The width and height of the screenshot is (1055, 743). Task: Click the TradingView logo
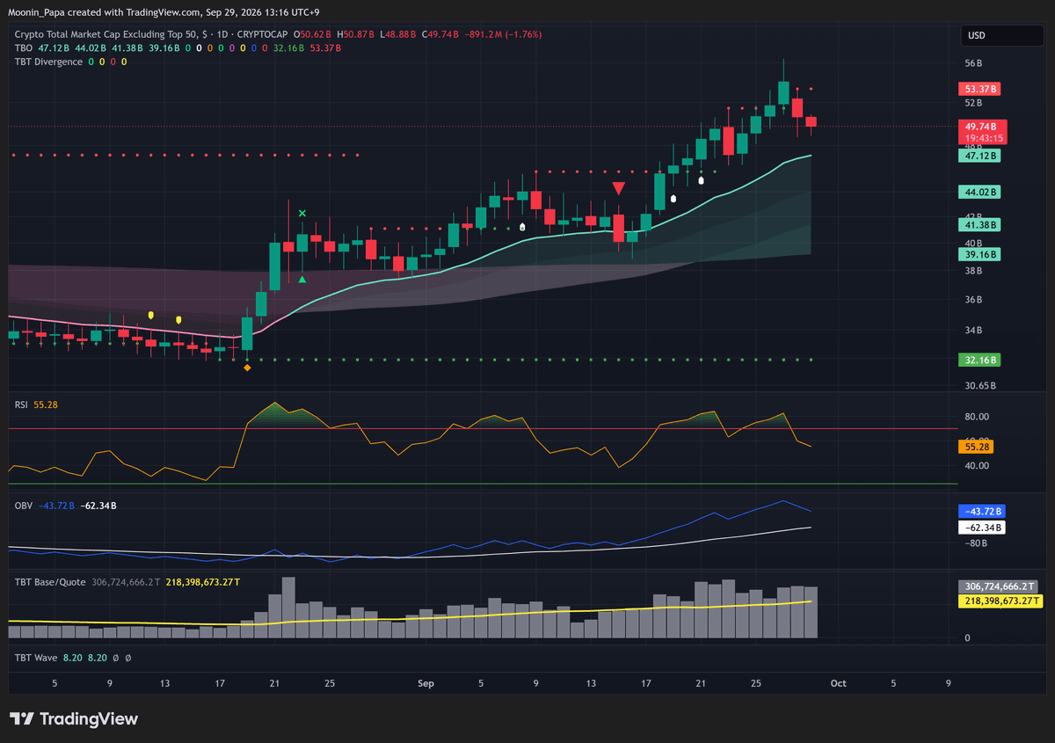click(74, 718)
